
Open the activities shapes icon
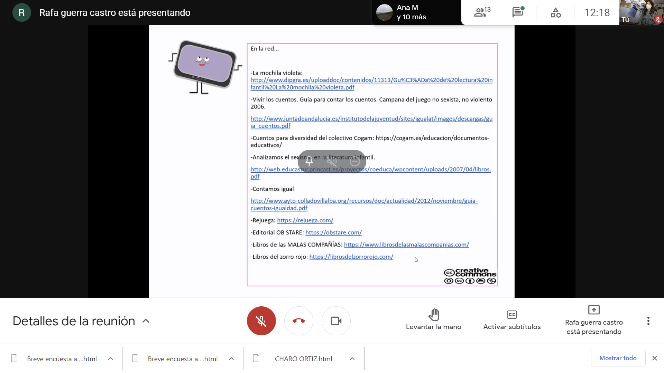[556, 12]
